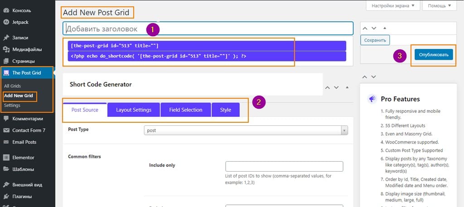464x207 pixels.
Task: Click 'WooCommerce supported.' feature text
Action: click(x=412, y=142)
